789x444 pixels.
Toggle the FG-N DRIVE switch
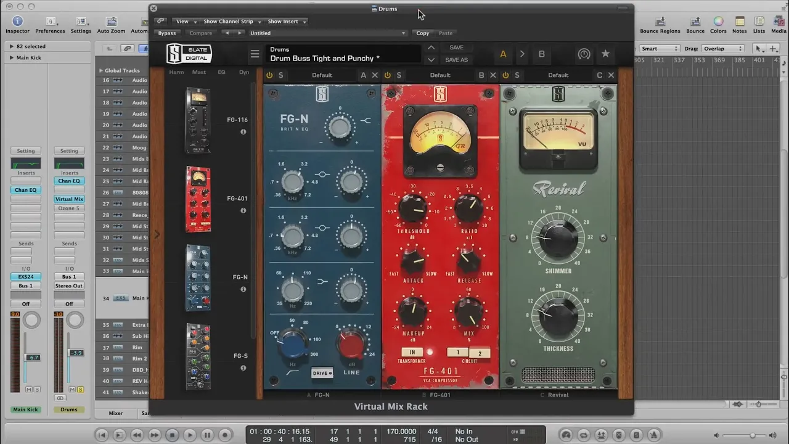[322, 373]
